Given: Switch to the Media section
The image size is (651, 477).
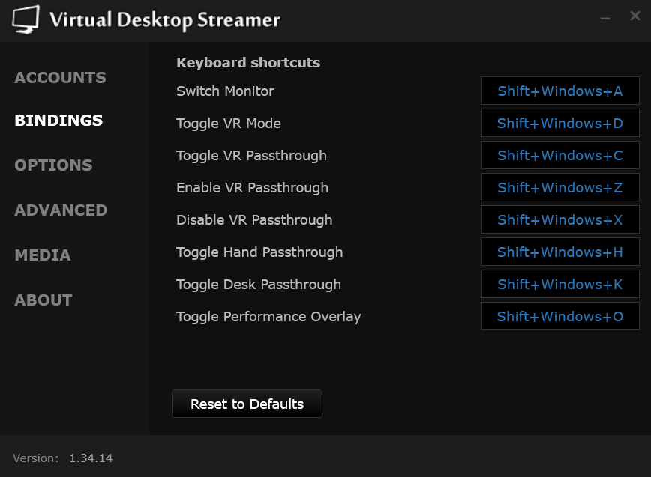Looking at the screenshot, I should [43, 255].
